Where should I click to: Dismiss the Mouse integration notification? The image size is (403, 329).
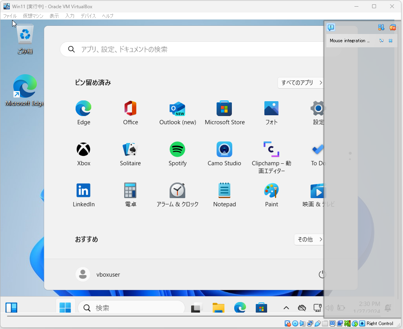coord(390,41)
